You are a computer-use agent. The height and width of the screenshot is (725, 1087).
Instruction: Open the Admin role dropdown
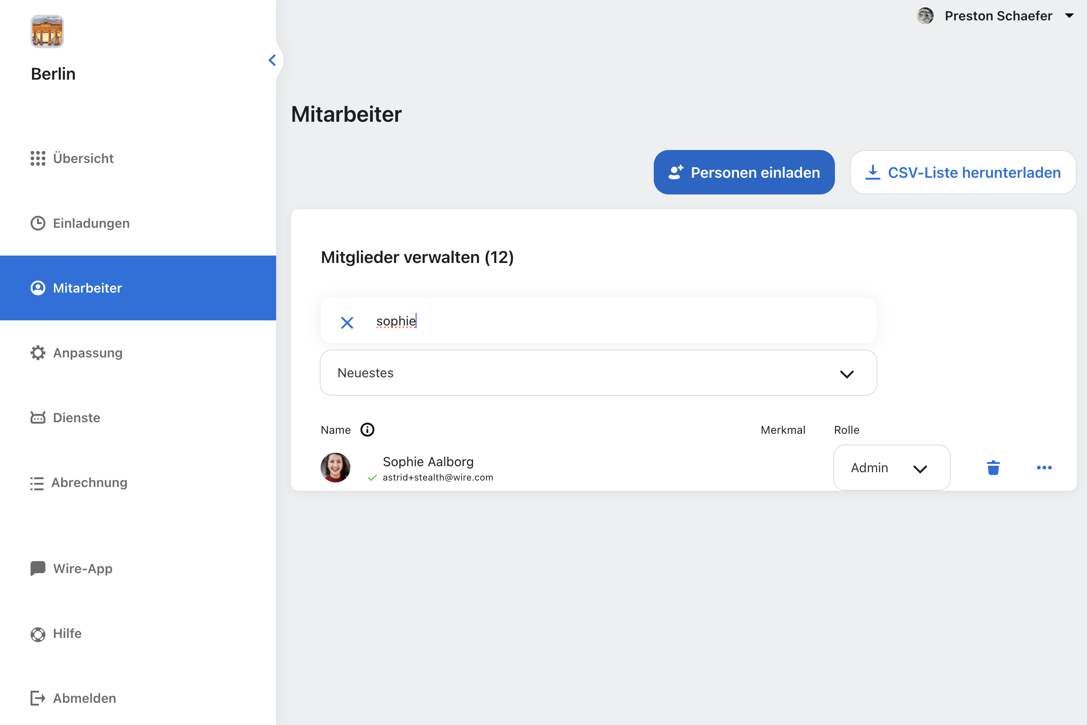click(892, 468)
